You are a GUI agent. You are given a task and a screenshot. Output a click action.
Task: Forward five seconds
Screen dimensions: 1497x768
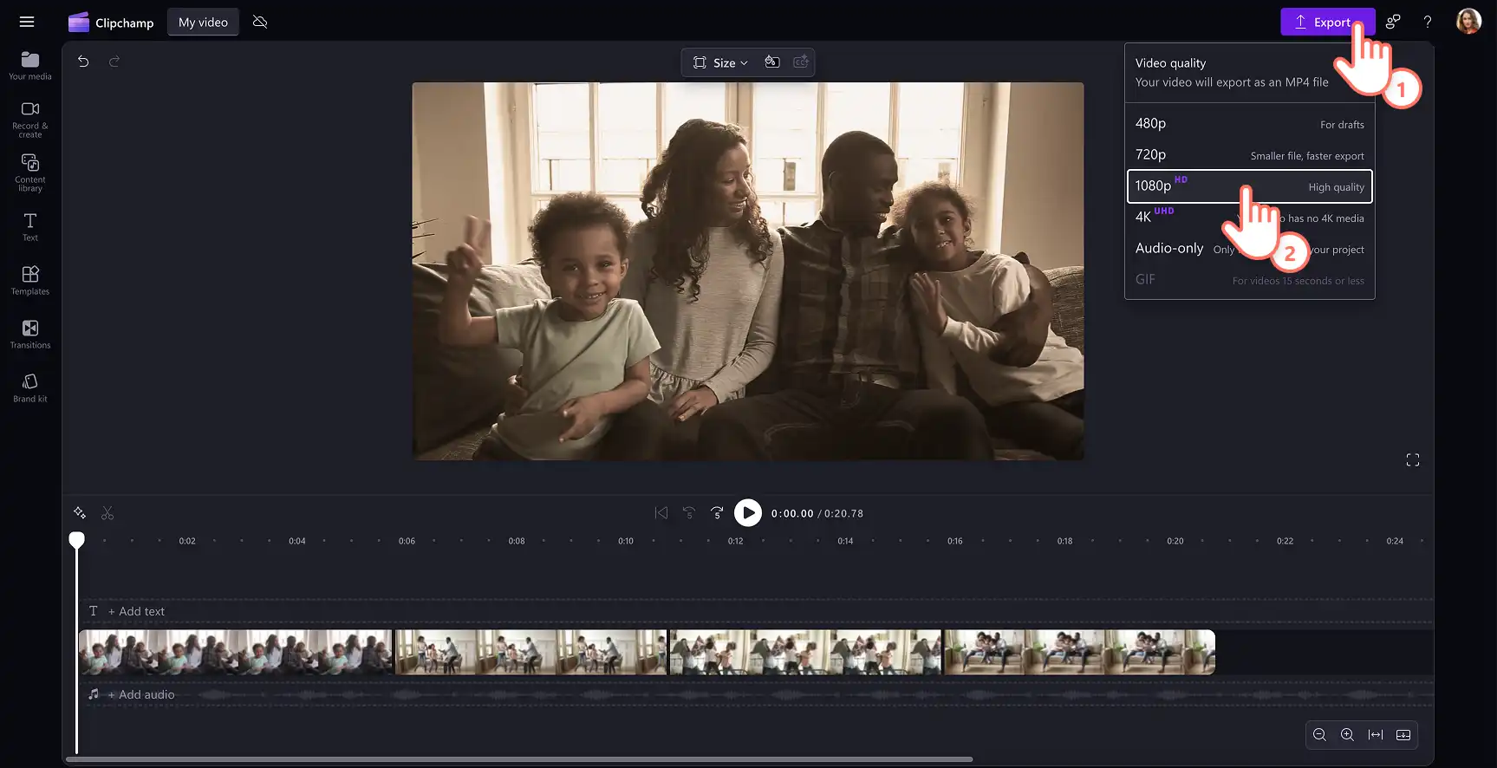tap(717, 513)
